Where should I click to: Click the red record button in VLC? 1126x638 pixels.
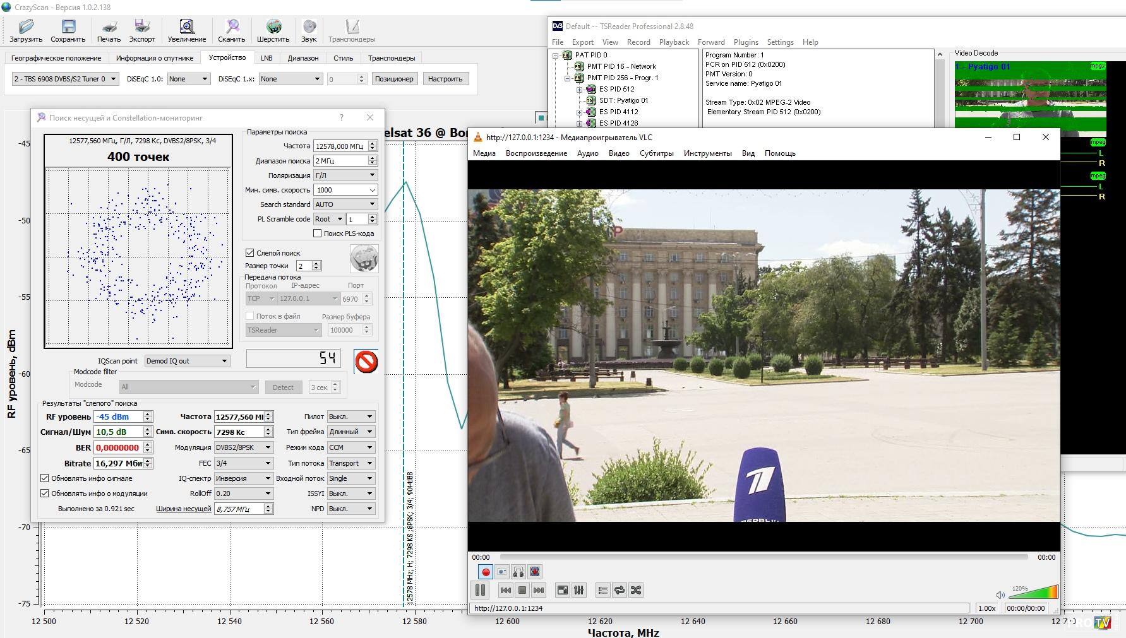(486, 572)
